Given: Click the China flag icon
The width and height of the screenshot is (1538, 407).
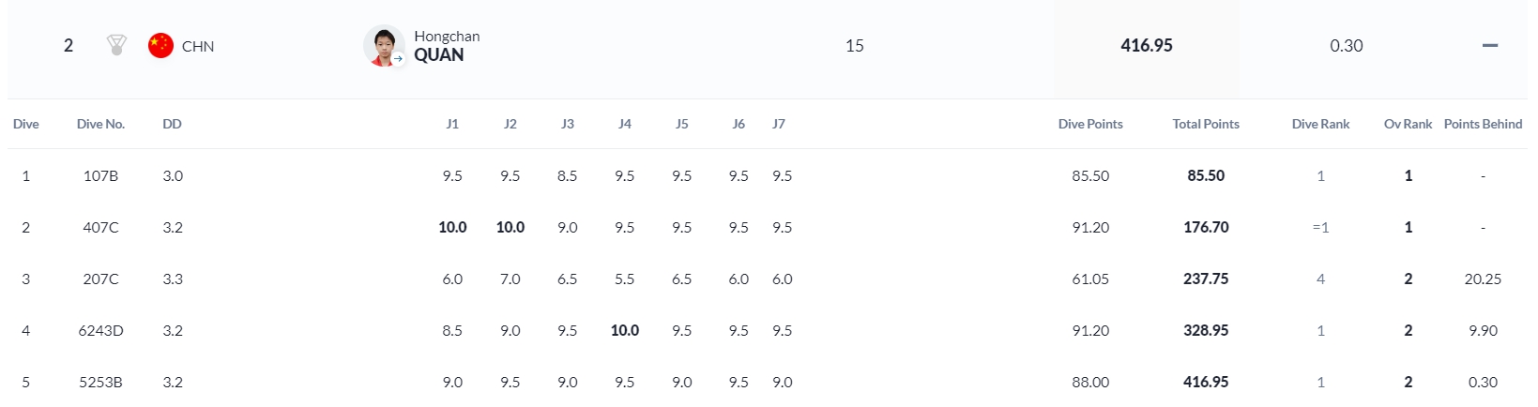Looking at the screenshot, I should 160,45.
